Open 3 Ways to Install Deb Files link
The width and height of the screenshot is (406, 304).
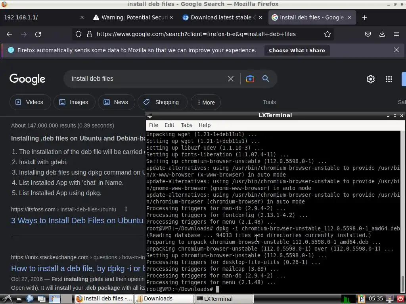coord(77,220)
